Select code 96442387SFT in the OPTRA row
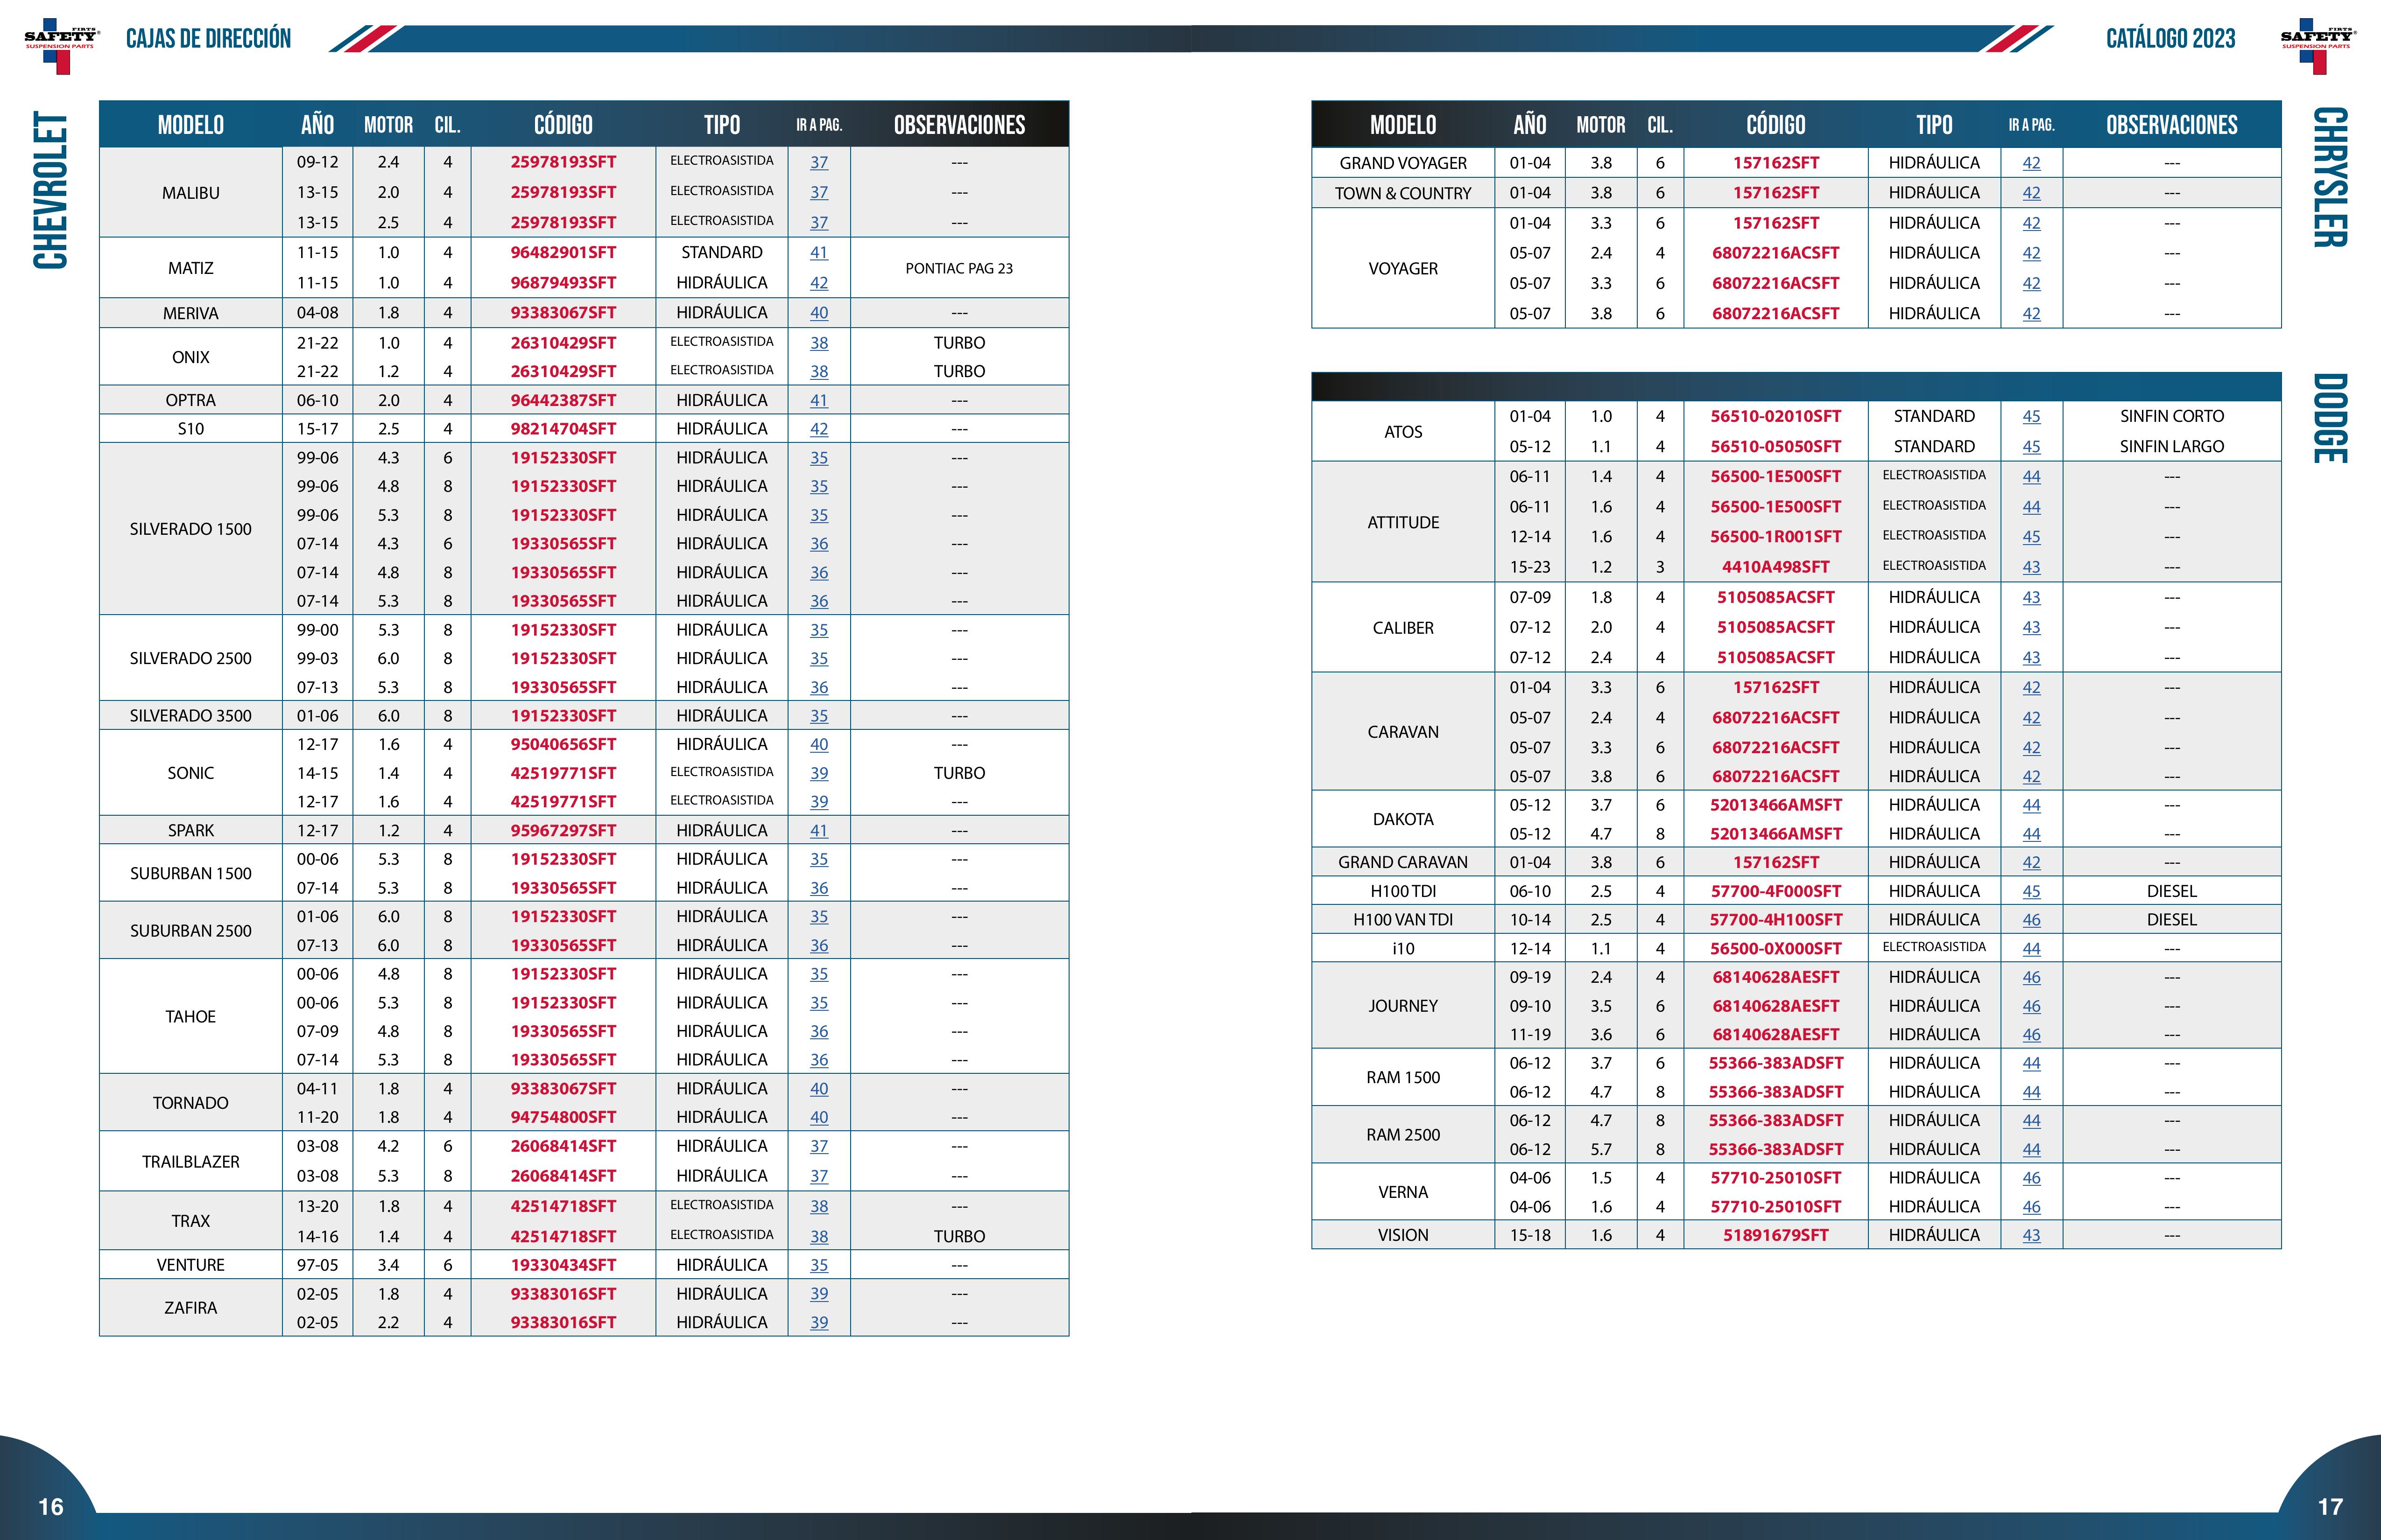The width and height of the screenshot is (2381, 1540). tap(563, 400)
